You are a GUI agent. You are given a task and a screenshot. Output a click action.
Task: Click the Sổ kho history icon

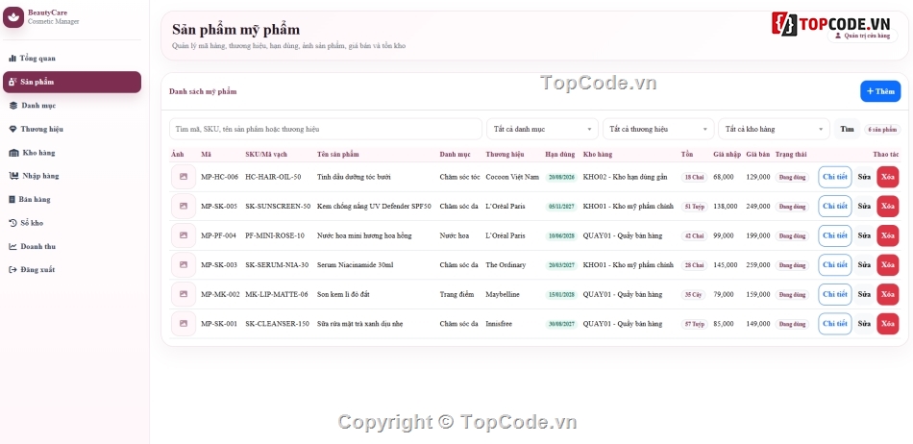12,223
